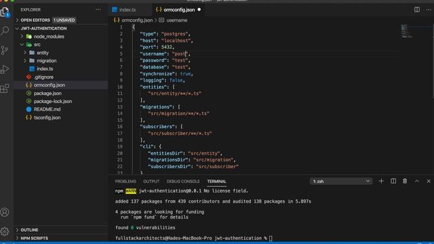Collapse the src folder chevron
The width and height of the screenshot is (434, 244).
point(22,45)
